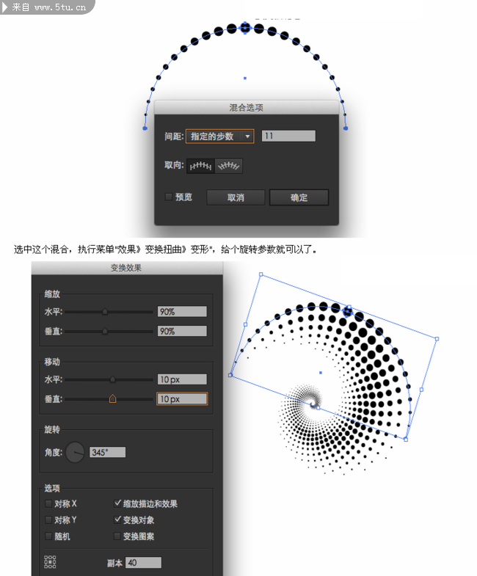
Task: Toggle the 变换对象 checkbox
Action: coord(117,520)
